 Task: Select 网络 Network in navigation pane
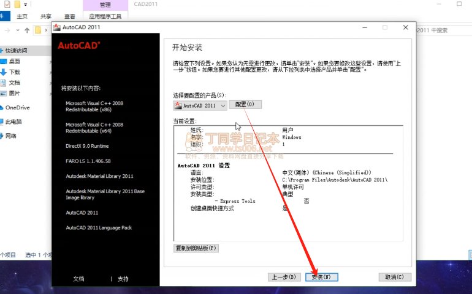(10, 136)
